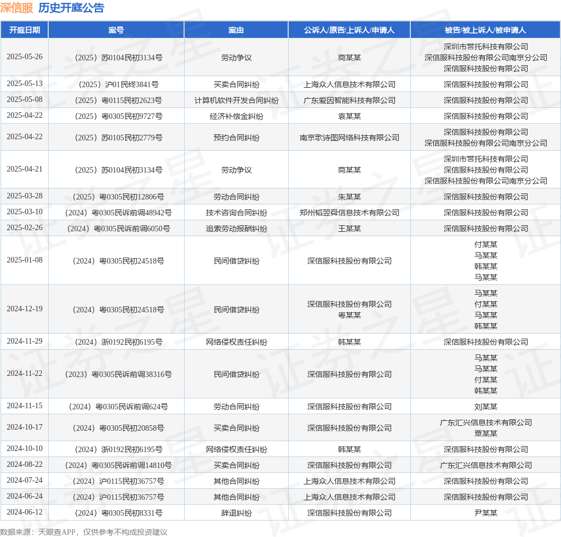Click the date cell 2025-02-26
561x537 pixels.
pos(24,228)
